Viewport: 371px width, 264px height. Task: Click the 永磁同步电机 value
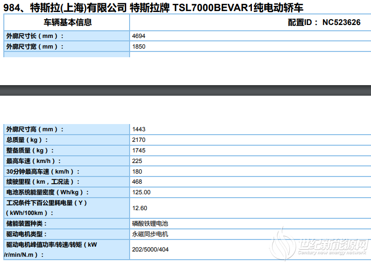tap(150, 234)
